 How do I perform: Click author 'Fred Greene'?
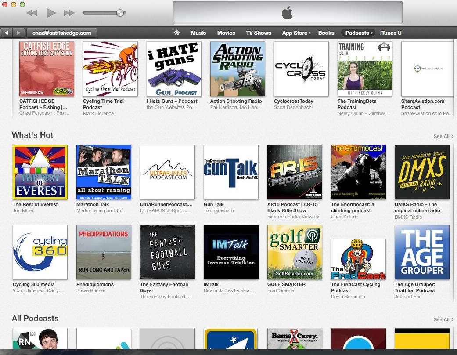[x=281, y=290]
